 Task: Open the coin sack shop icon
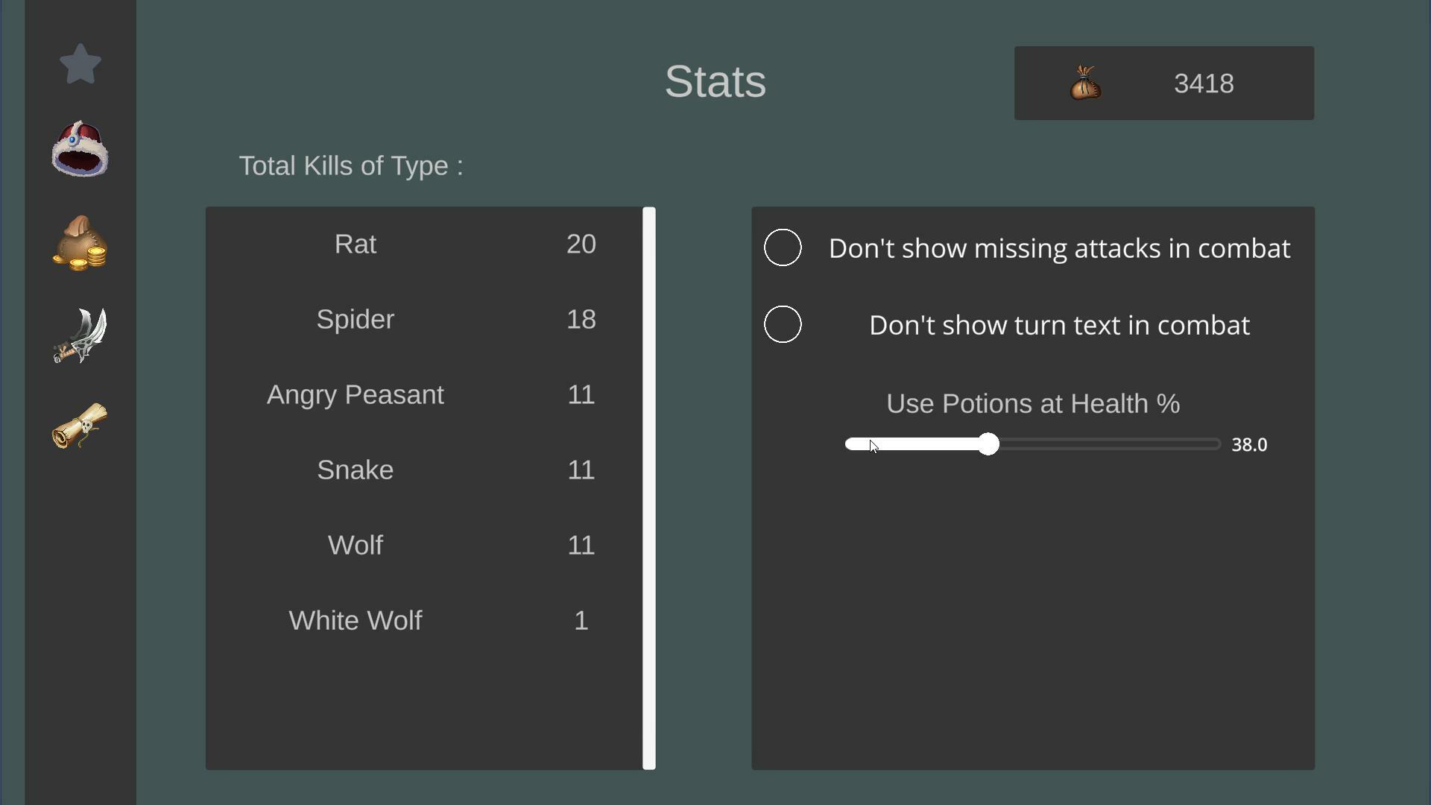[x=80, y=243]
